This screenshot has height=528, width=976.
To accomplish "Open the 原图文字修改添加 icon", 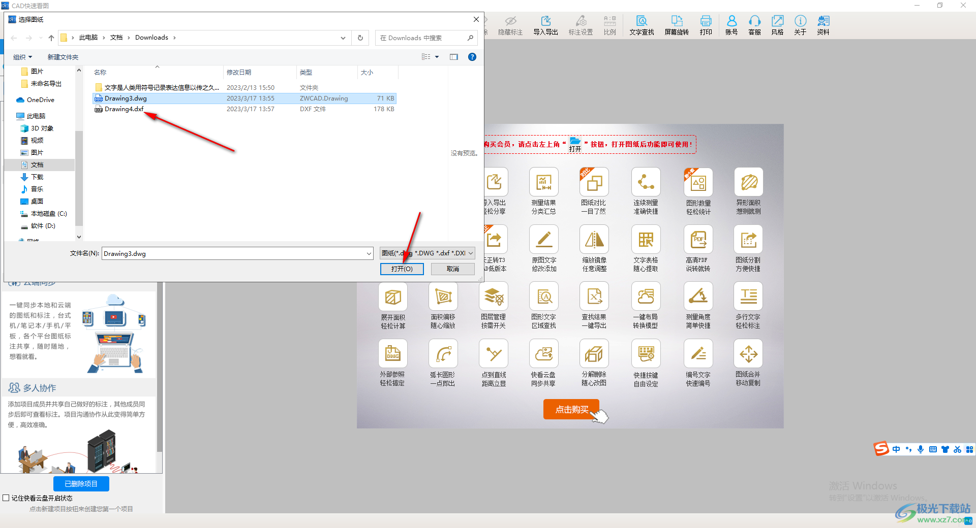I will coord(544,239).
